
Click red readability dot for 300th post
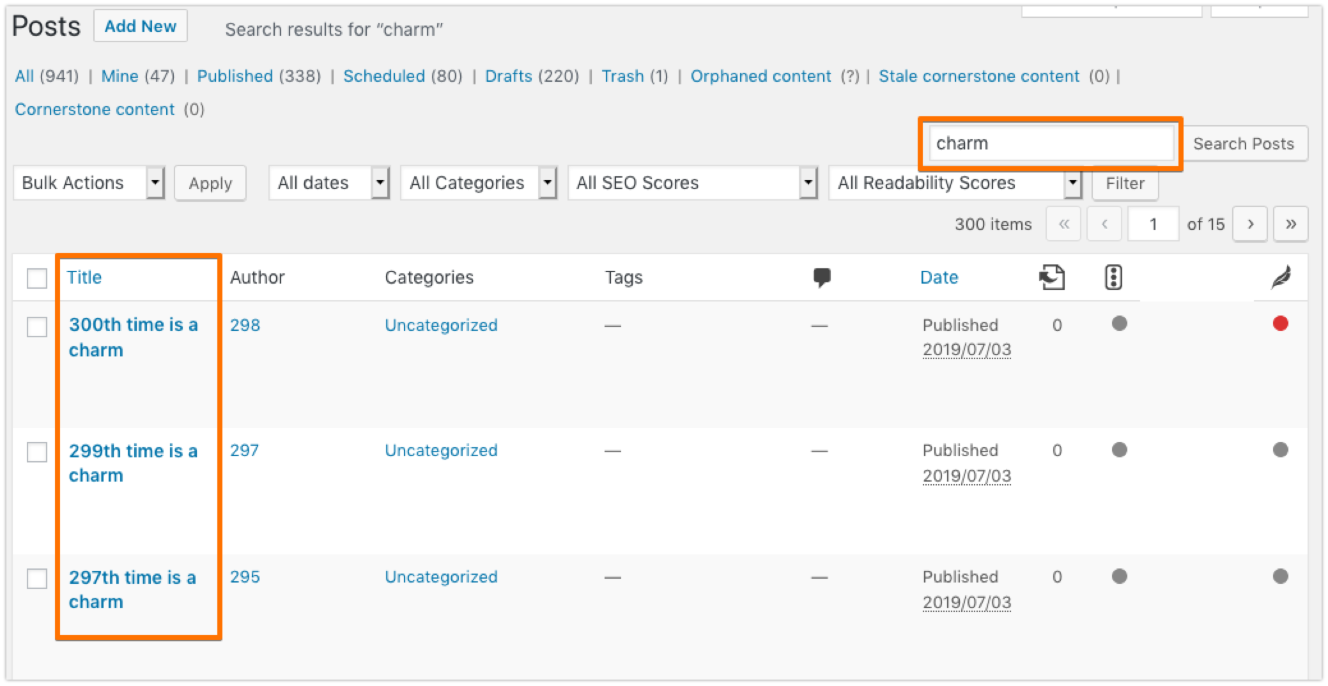1280,323
